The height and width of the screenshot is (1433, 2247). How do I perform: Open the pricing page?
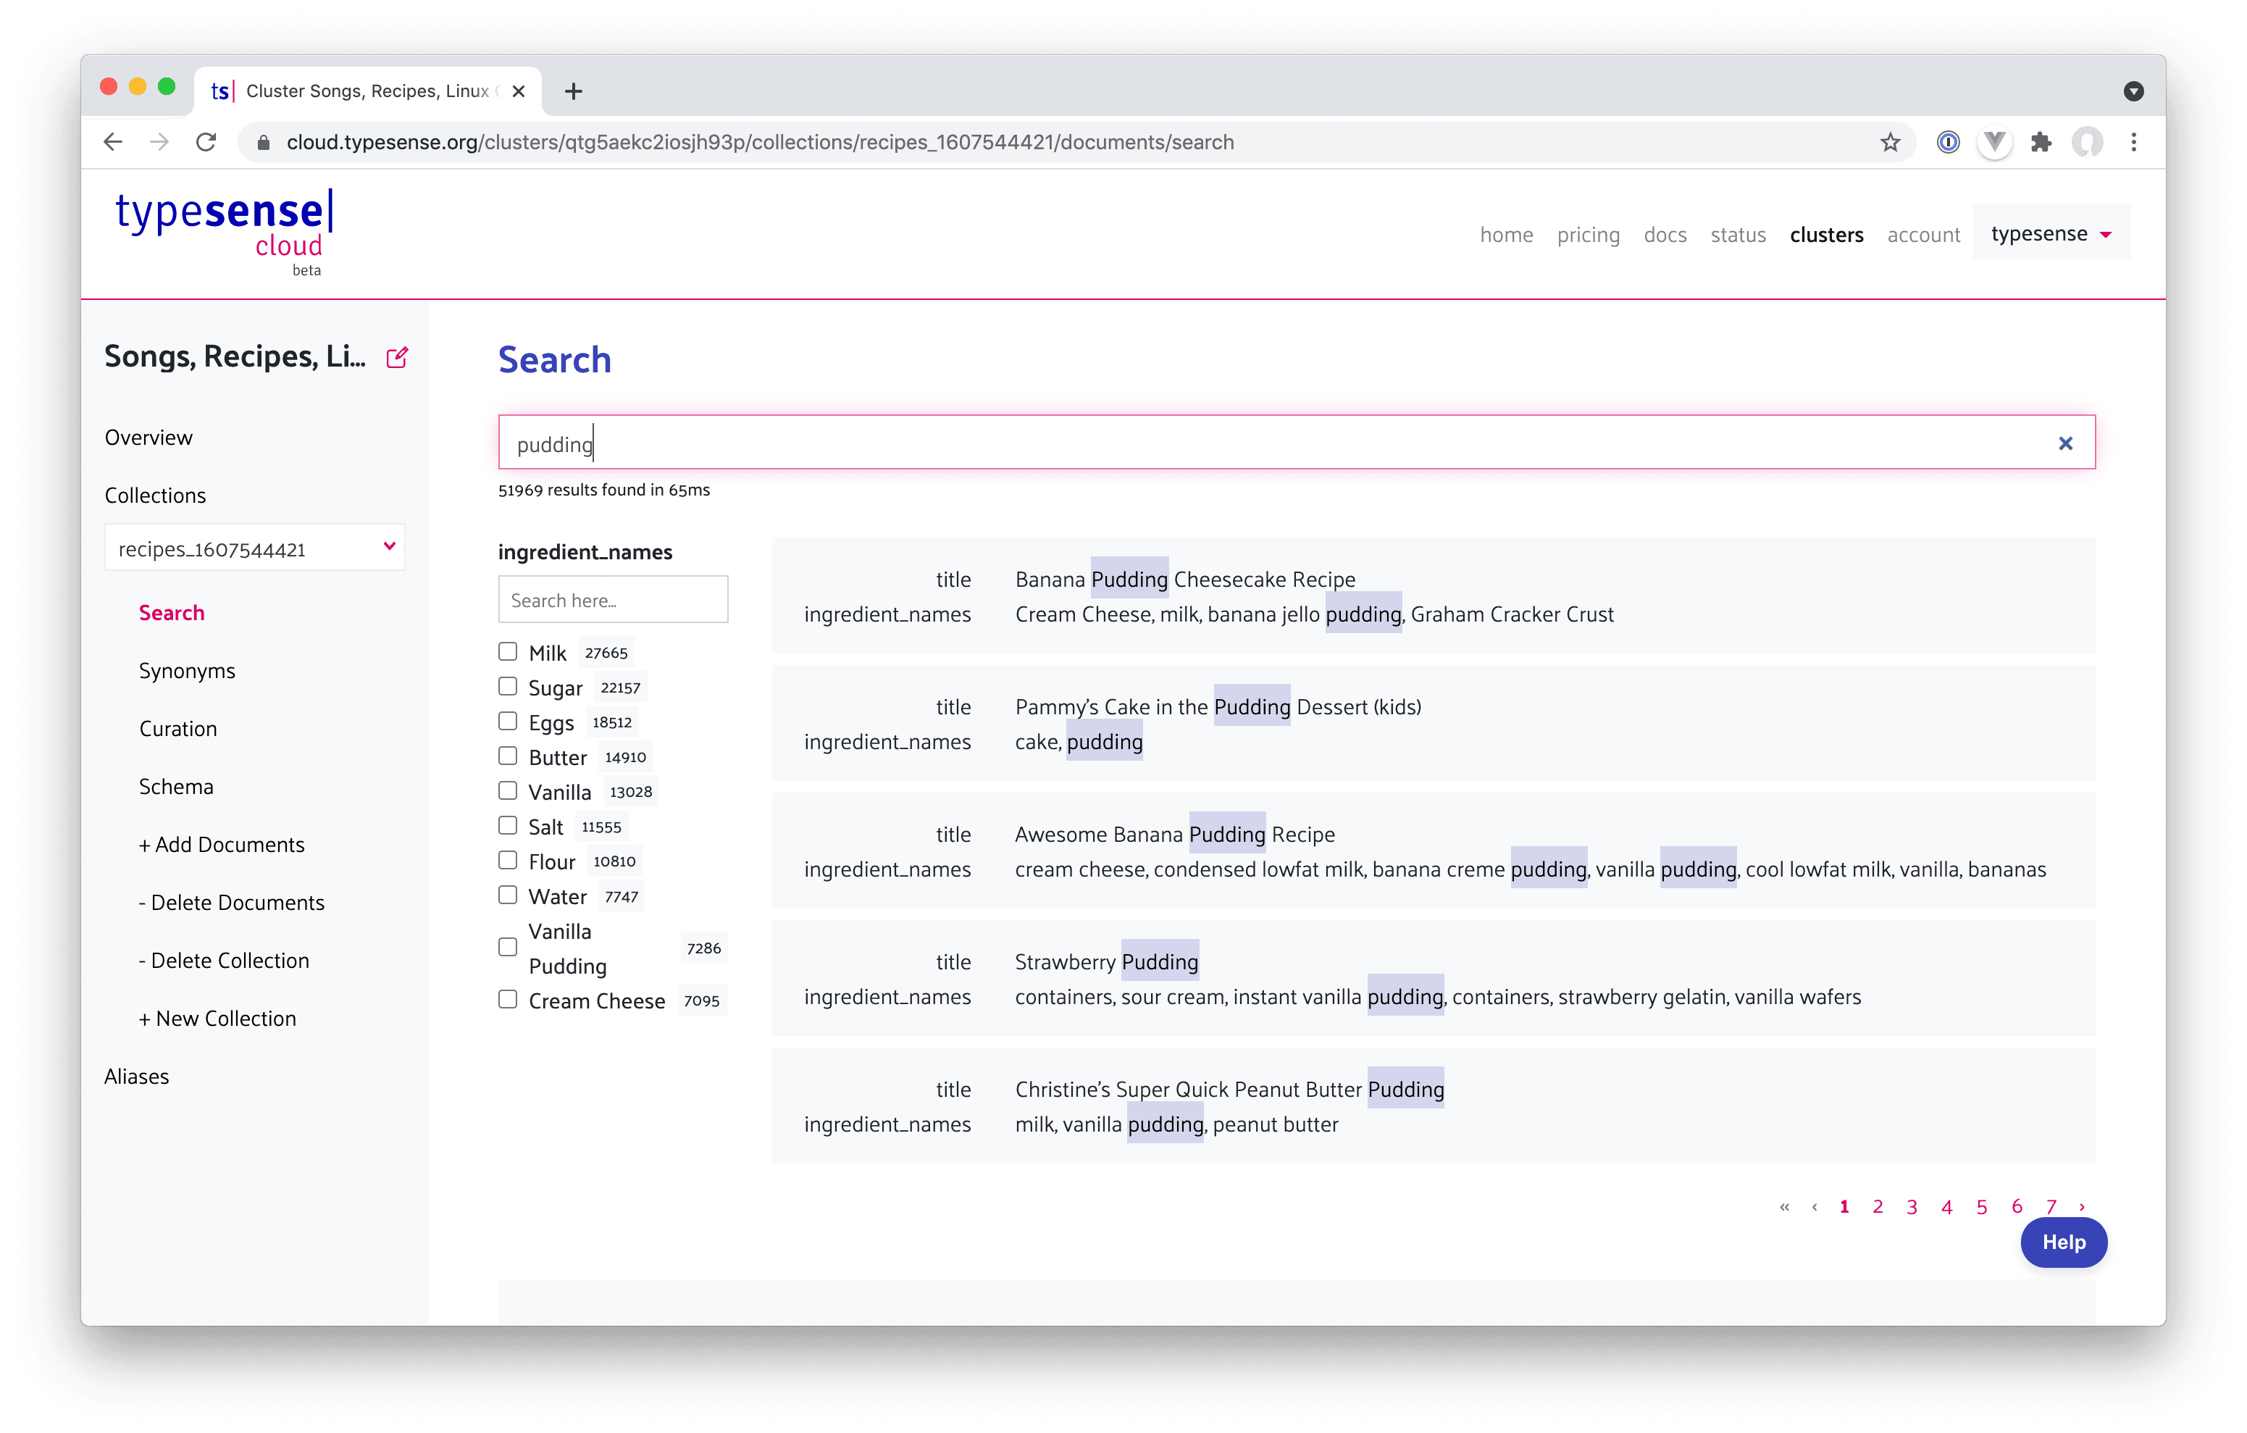point(1589,235)
